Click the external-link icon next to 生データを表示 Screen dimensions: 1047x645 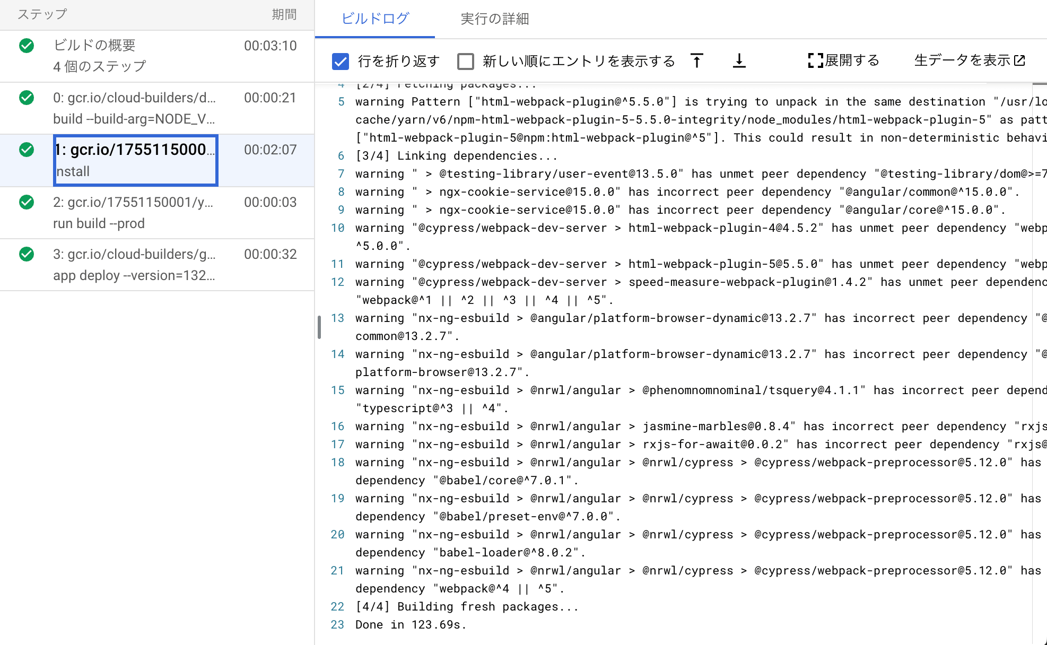pyautogui.click(x=1021, y=60)
